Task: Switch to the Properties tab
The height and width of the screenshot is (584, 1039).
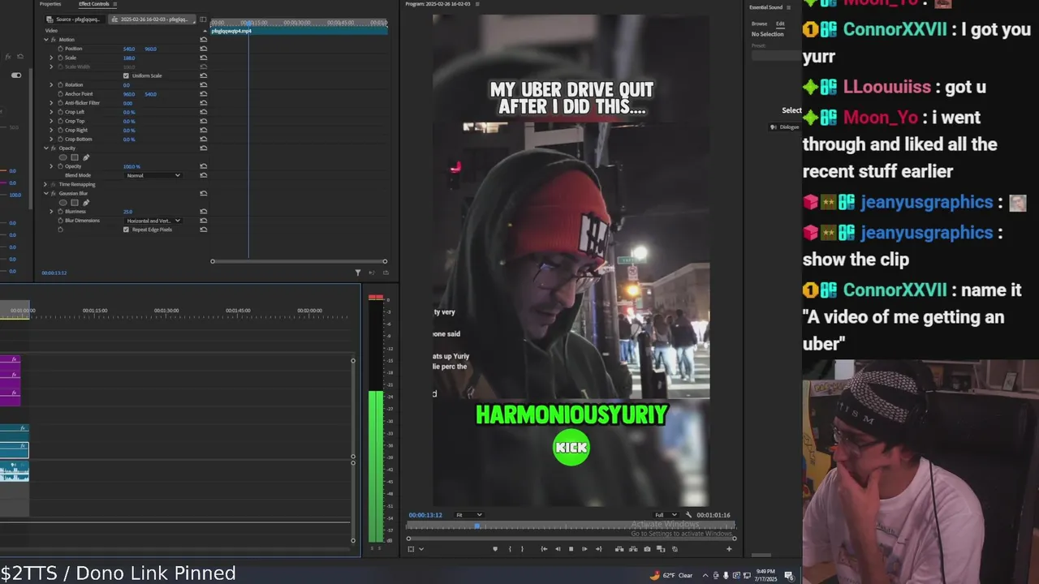Action: 50,4
